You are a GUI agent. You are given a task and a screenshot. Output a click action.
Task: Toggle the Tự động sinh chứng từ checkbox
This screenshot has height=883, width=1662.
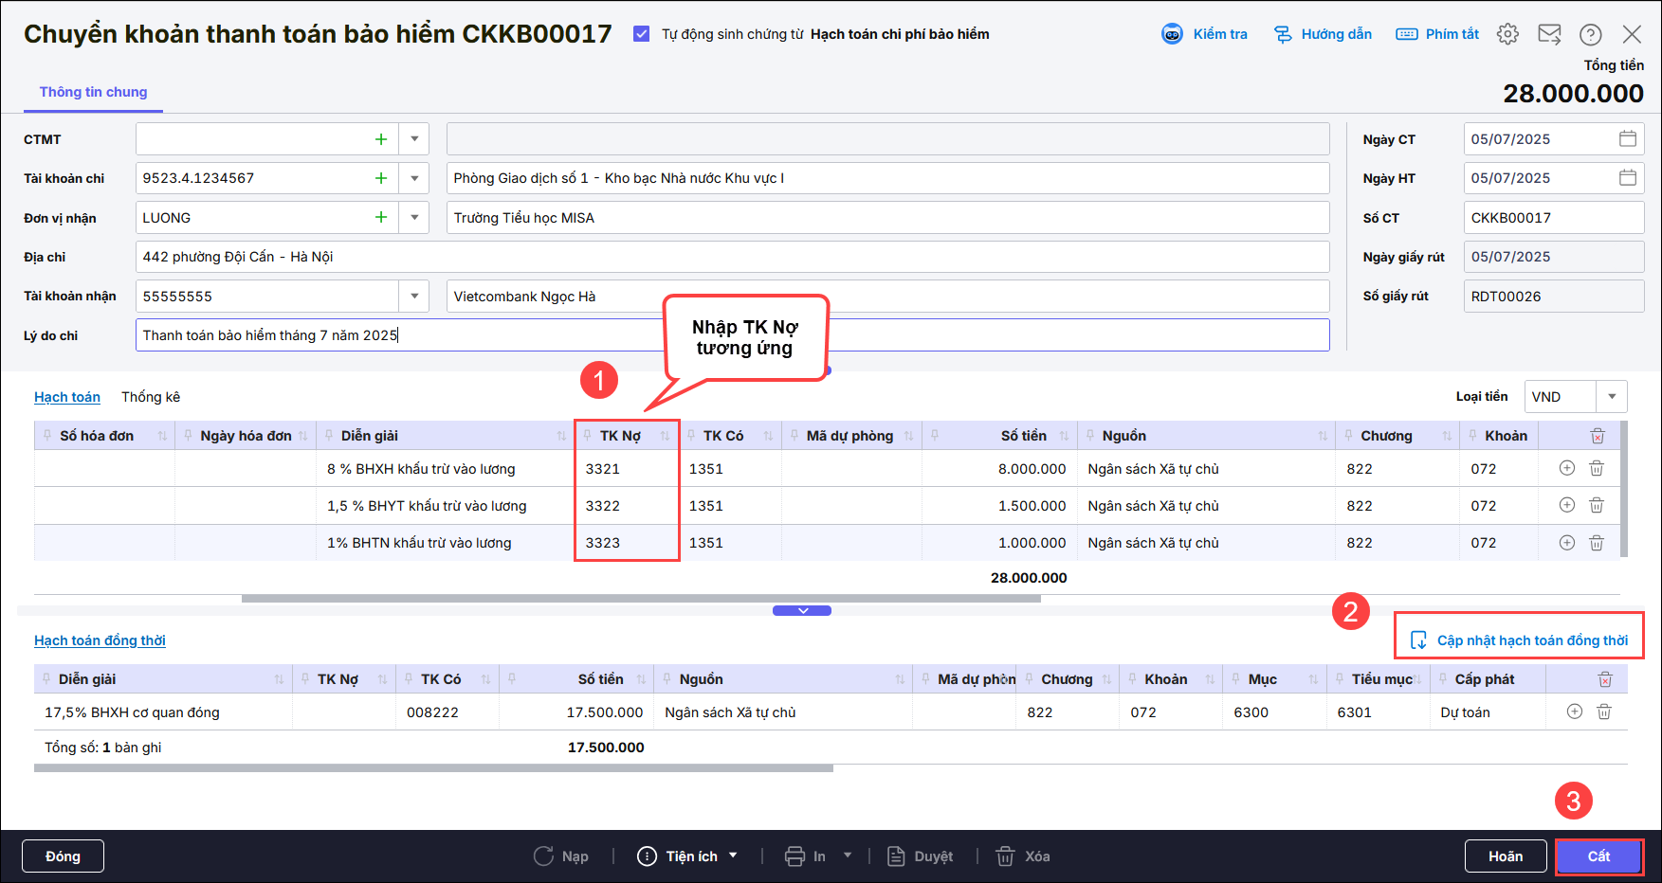pyautogui.click(x=642, y=34)
